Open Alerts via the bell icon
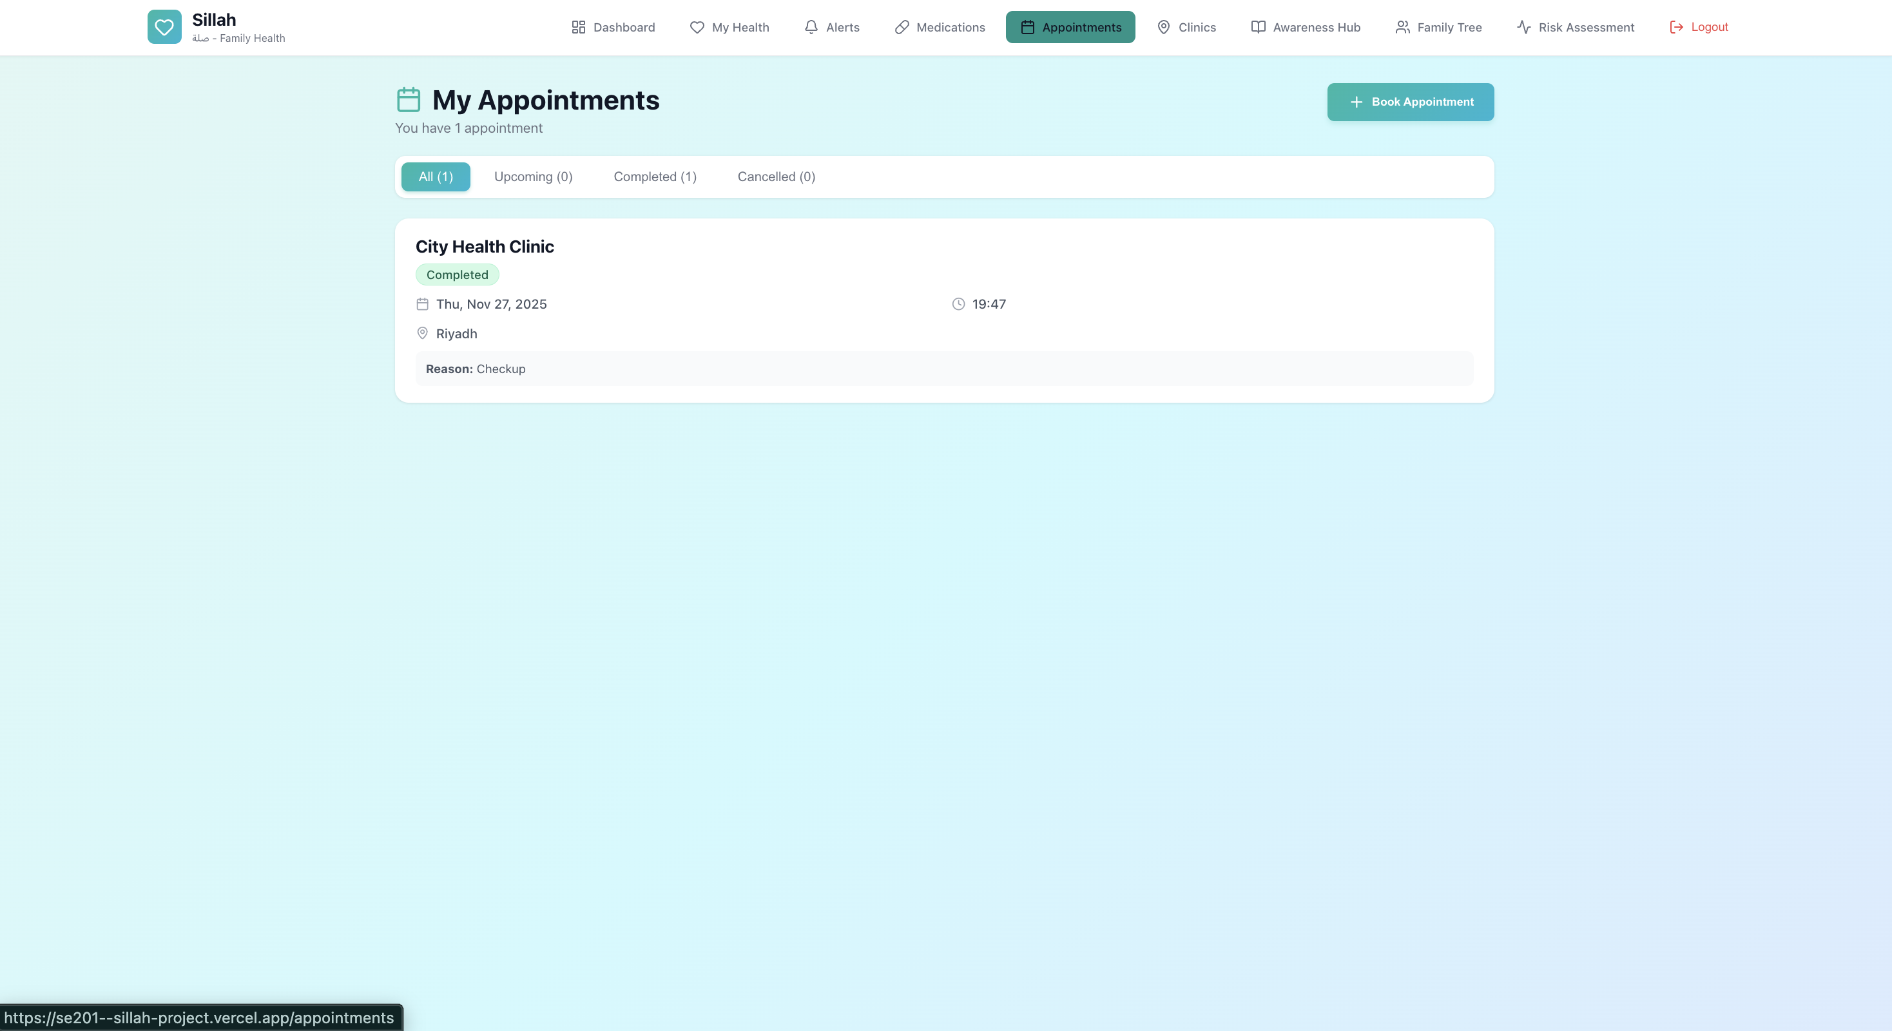Screen dimensions: 1892x1031 811,27
